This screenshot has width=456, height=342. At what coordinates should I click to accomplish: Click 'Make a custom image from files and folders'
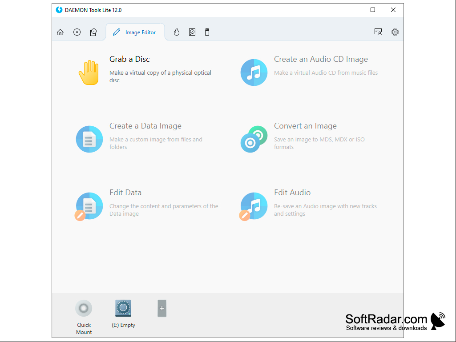coord(156,143)
